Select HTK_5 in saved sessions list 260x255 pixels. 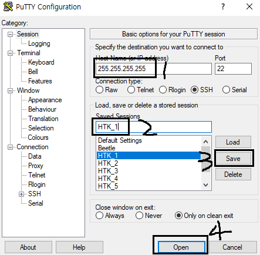click(x=148, y=186)
